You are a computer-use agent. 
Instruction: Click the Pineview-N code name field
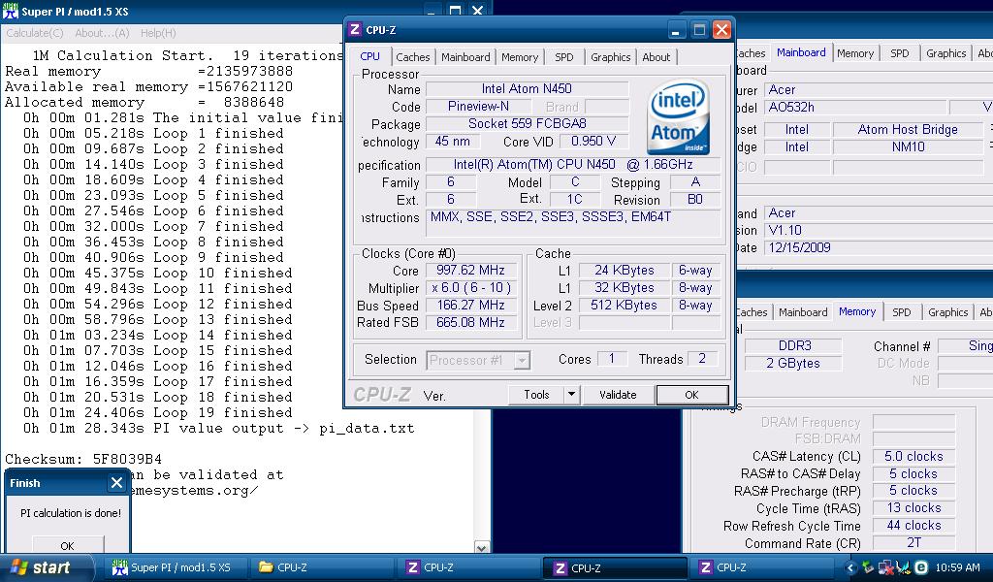[478, 107]
